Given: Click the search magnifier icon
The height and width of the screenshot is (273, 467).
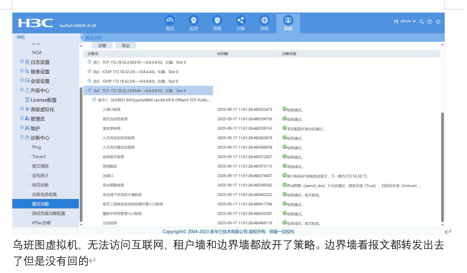Looking at the screenshot, I should click(x=421, y=21).
